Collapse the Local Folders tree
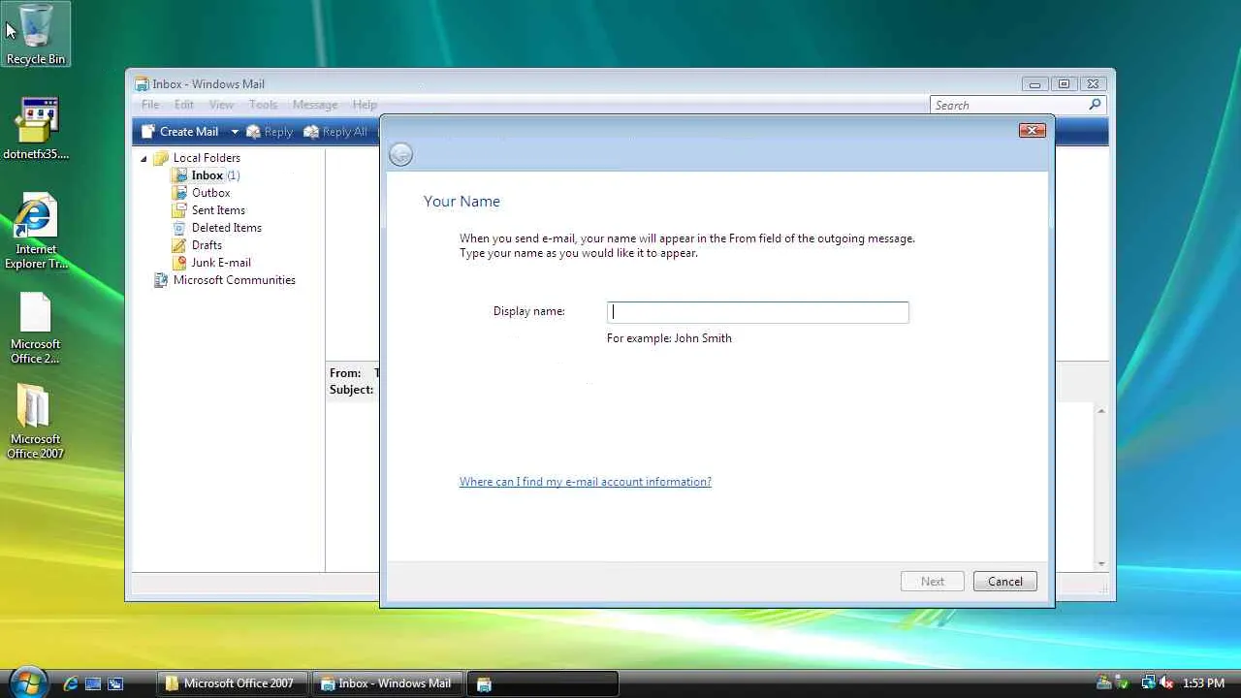The image size is (1241, 698). [144, 158]
